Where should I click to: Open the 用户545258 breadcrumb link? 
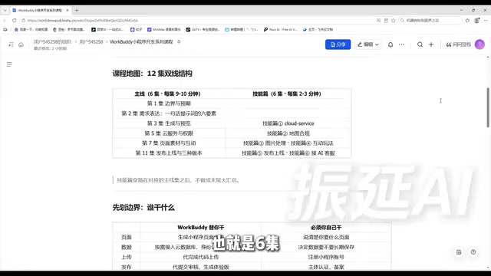pos(91,41)
